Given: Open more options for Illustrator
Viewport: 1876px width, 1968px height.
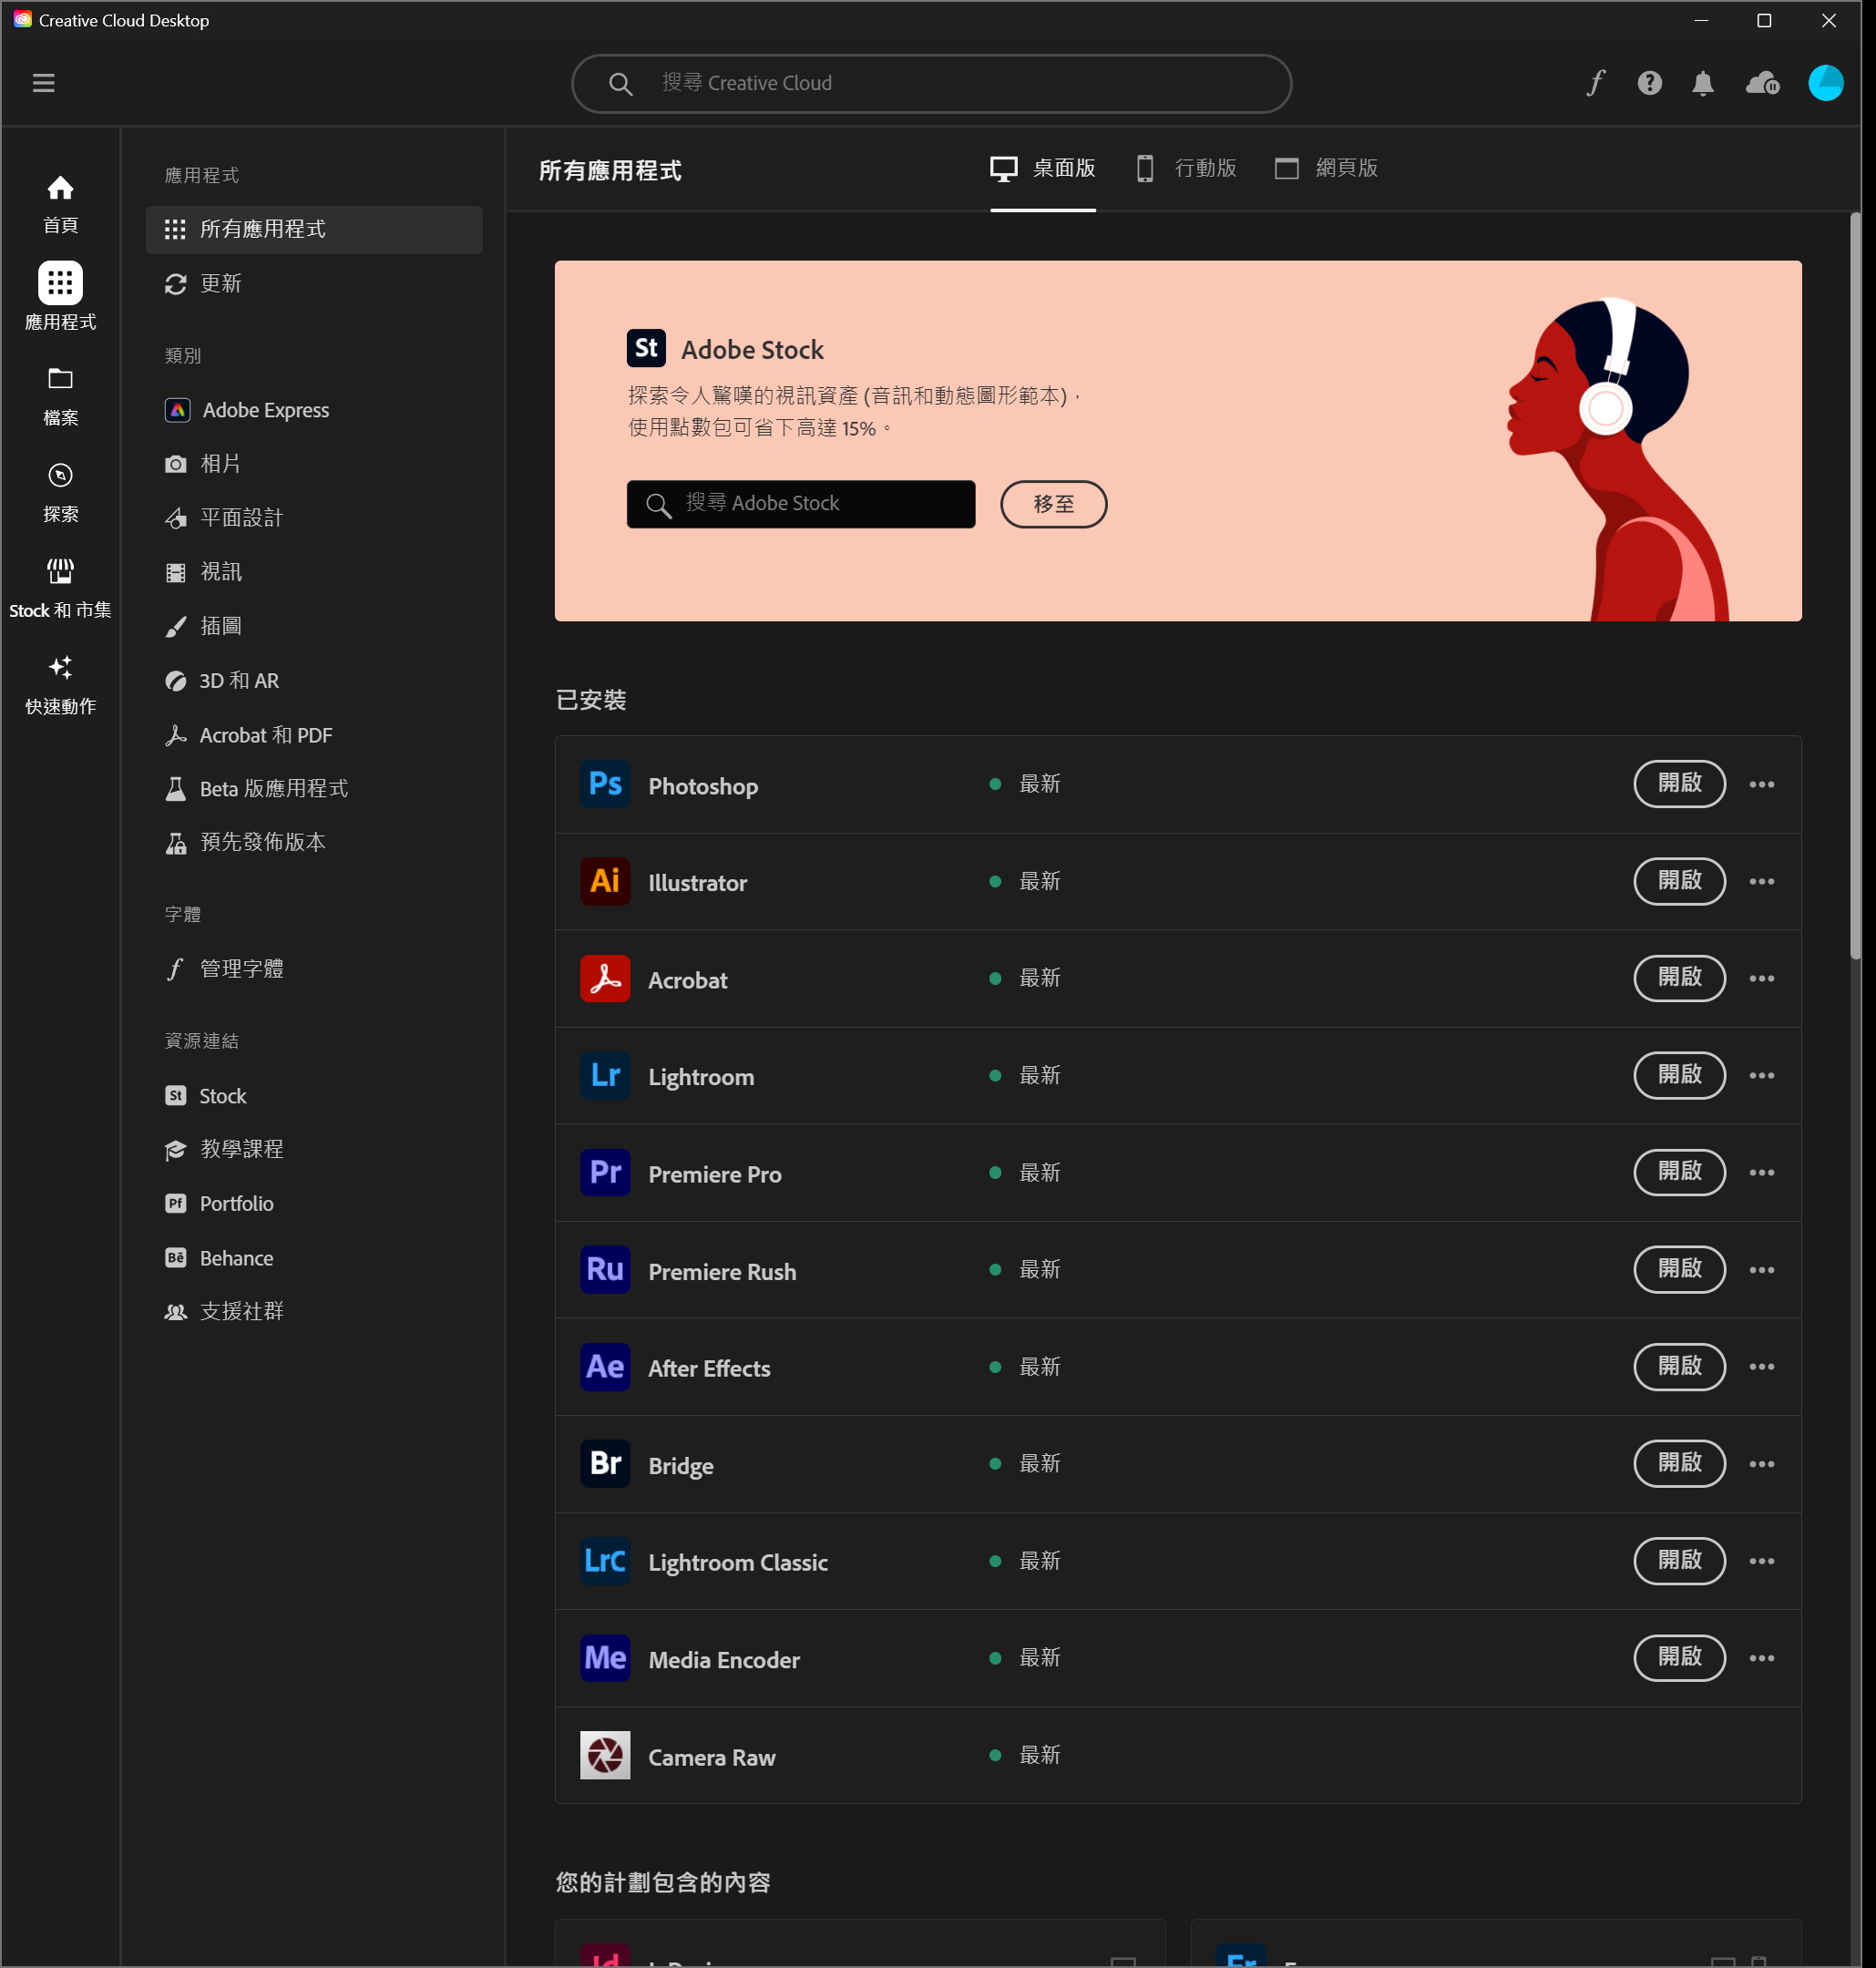Looking at the screenshot, I should [x=1761, y=881].
